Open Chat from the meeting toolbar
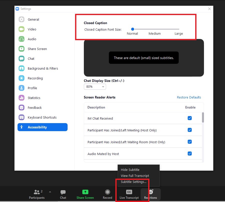The height and width of the screenshot is (202, 225). pyautogui.click(x=63, y=194)
